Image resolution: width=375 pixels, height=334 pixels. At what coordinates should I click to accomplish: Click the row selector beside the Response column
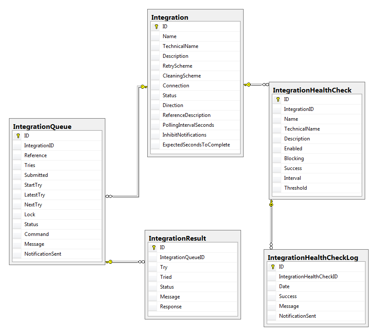pyautogui.click(x=154, y=307)
